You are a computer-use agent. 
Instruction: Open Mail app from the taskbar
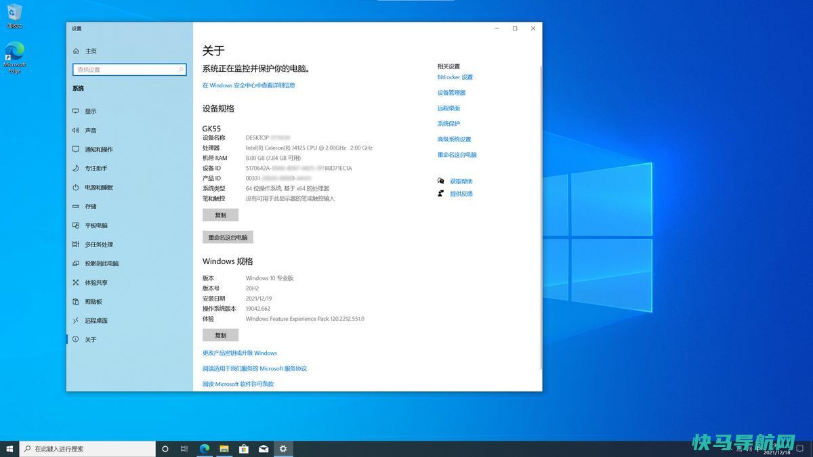264,449
